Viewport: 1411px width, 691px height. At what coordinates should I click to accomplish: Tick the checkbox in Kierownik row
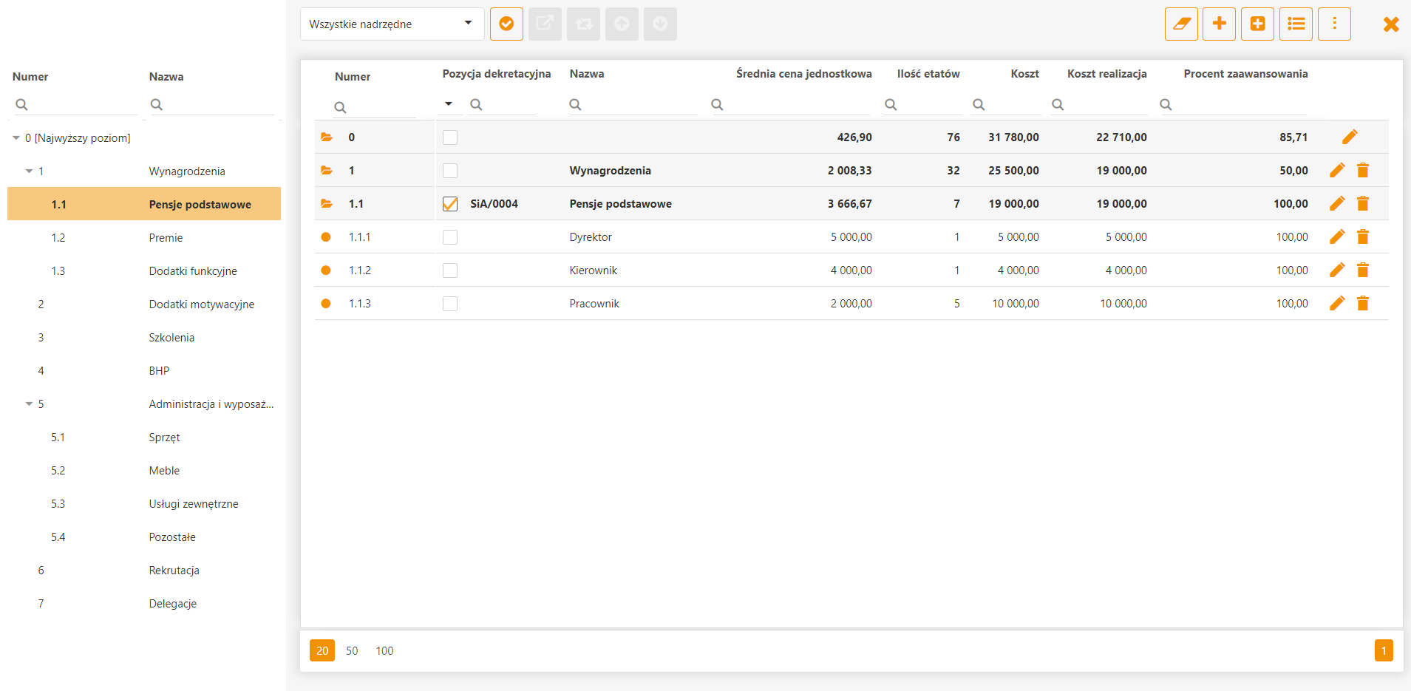[450, 270]
